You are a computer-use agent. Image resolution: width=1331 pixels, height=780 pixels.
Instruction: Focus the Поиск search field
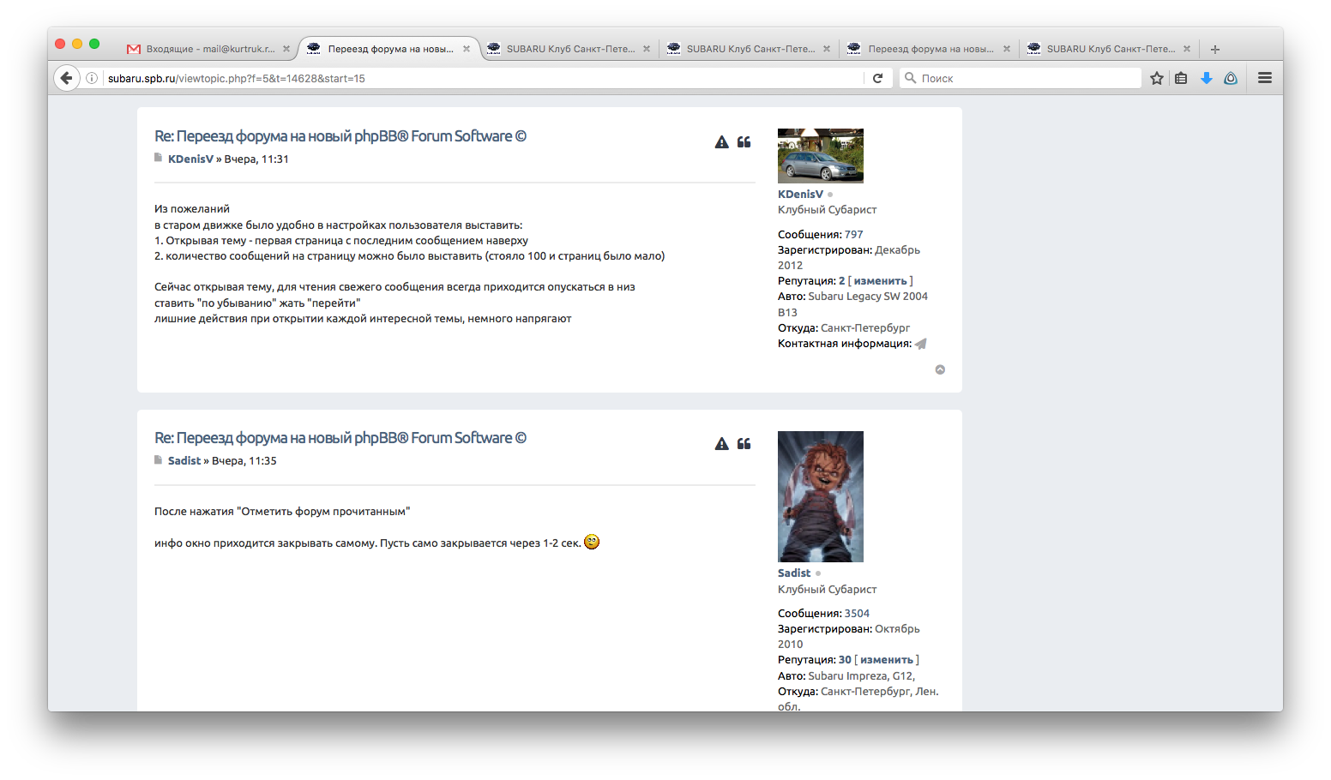[x=1021, y=78]
